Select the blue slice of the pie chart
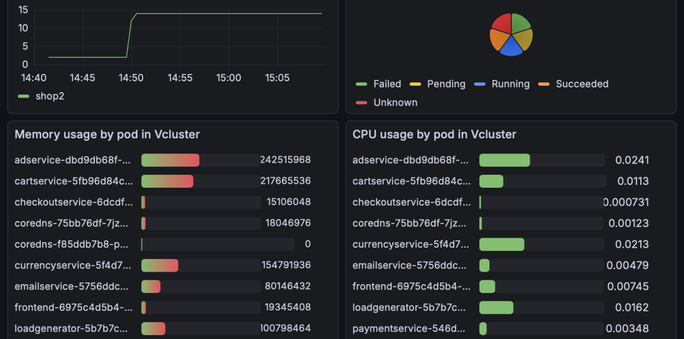 point(511,47)
